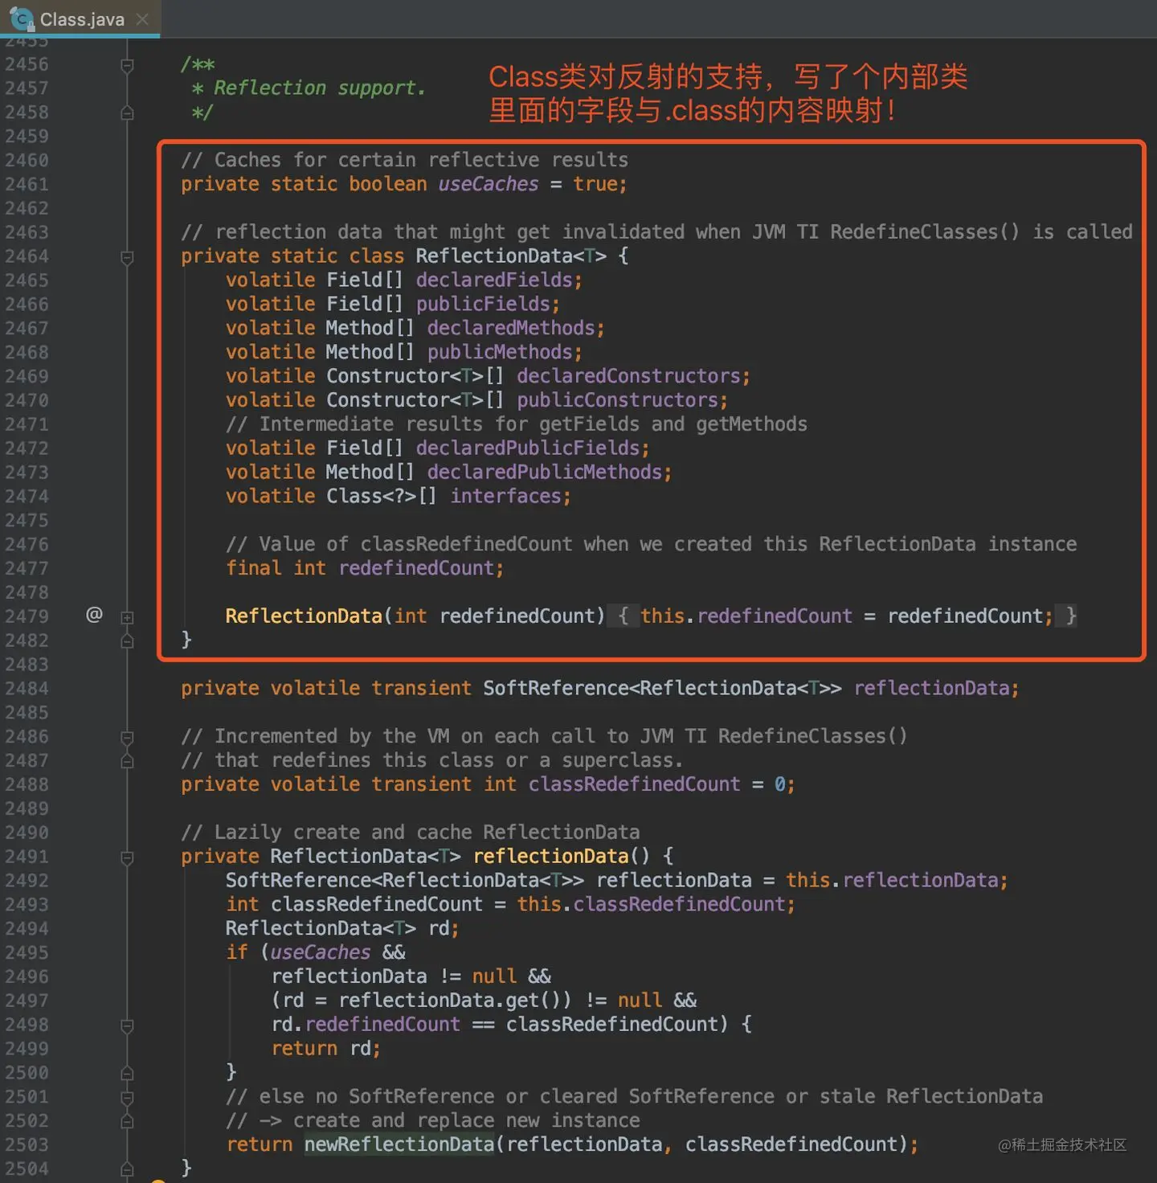Click the @ gutter icon on line 2479
This screenshot has height=1183, width=1157.
[94, 615]
